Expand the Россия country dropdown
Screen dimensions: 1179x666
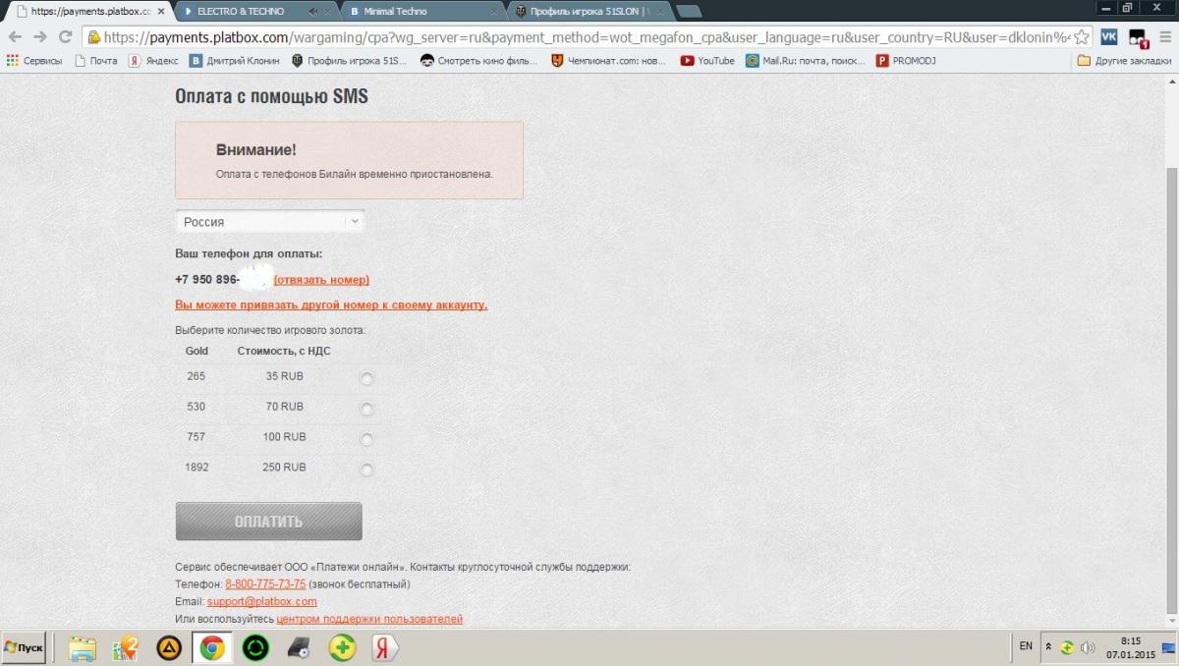[x=270, y=221]
